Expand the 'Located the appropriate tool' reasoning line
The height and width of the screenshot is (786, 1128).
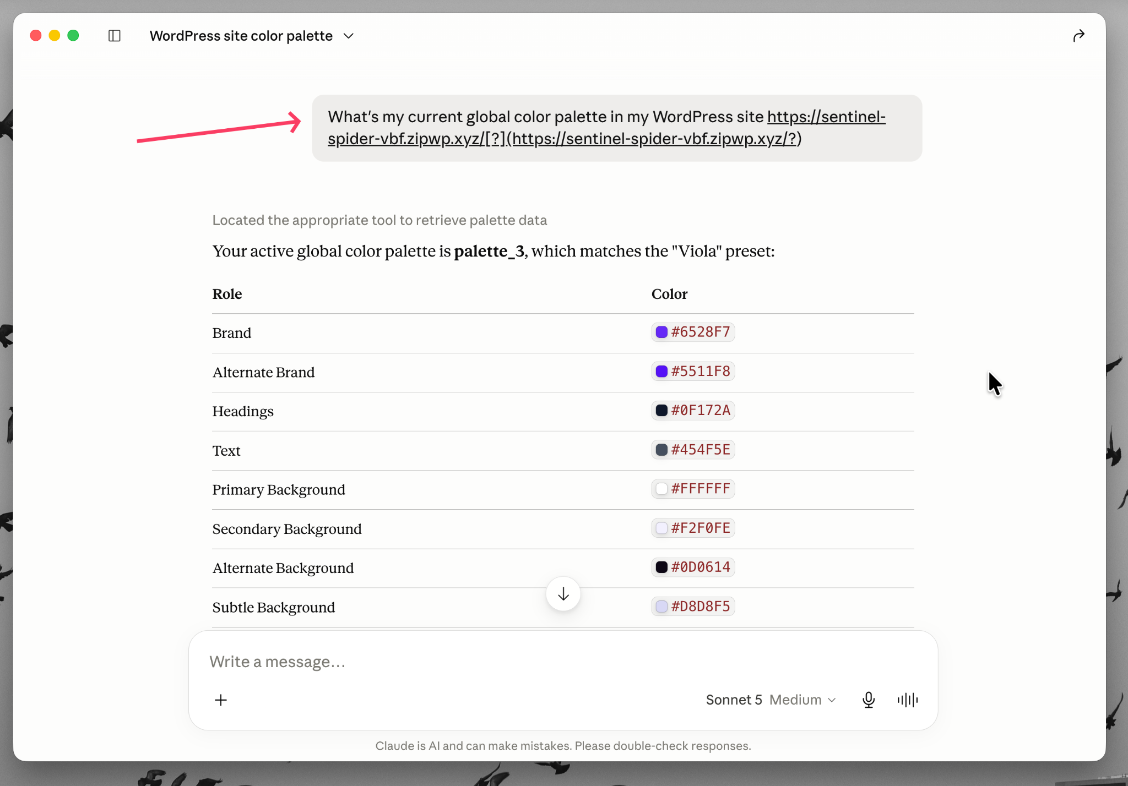379,220
